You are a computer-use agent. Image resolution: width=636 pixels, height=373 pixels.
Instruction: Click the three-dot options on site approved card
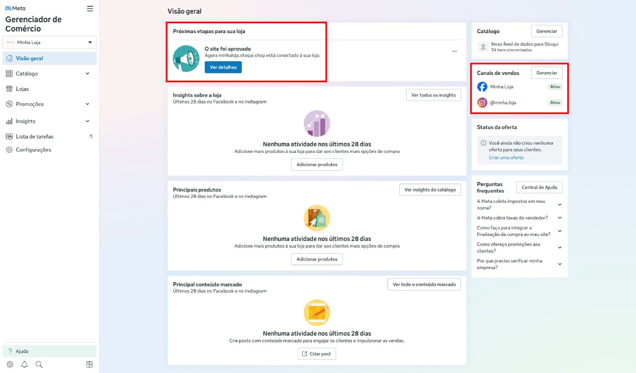click(x=454, y=52)
